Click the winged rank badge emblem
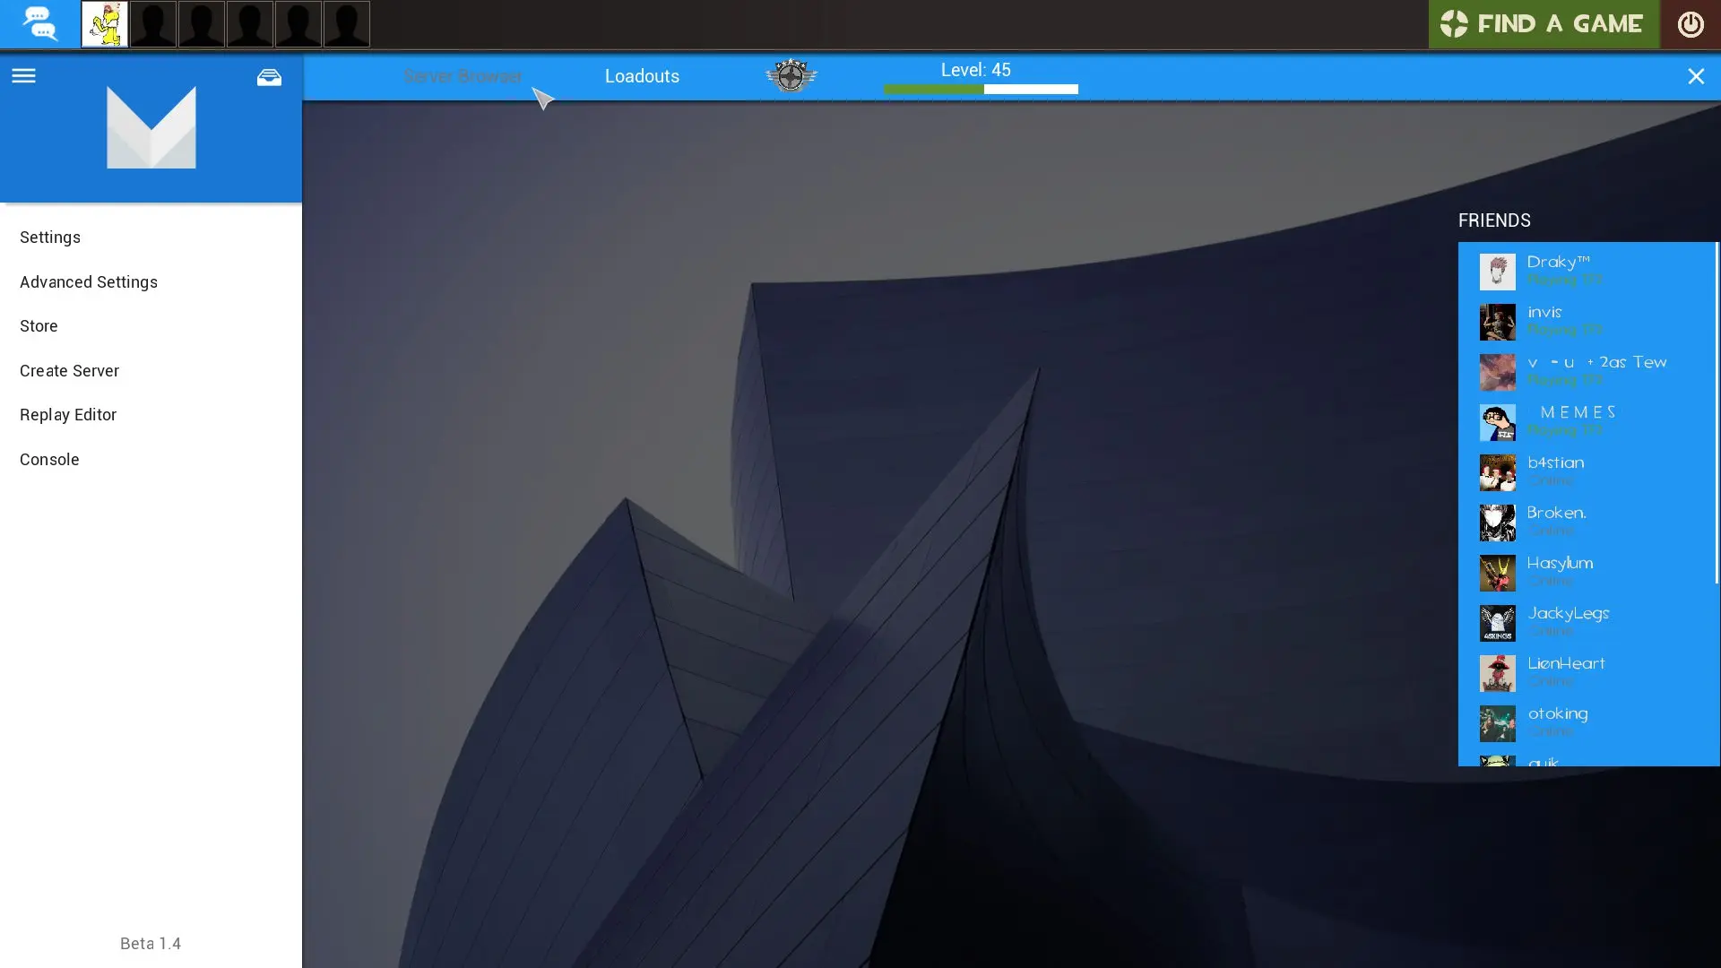Screen dimensions: 1721x968 click(x=791, y=76)
